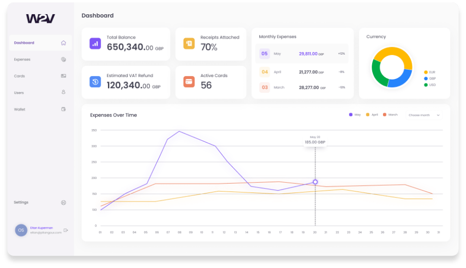Select the USD currency legend entry
This screenshot has height=268, width=466.
(x=430, y=85)
